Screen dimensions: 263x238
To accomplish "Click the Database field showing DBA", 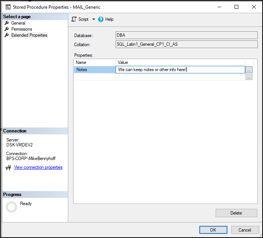I will 186,35.
